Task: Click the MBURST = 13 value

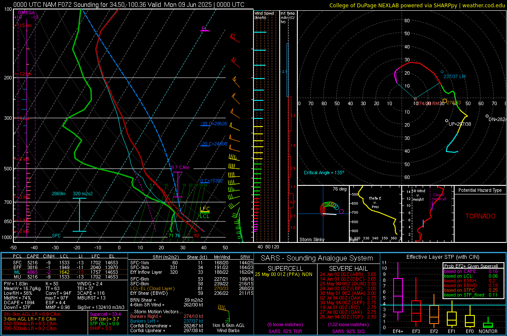Action: click(92, 298)
